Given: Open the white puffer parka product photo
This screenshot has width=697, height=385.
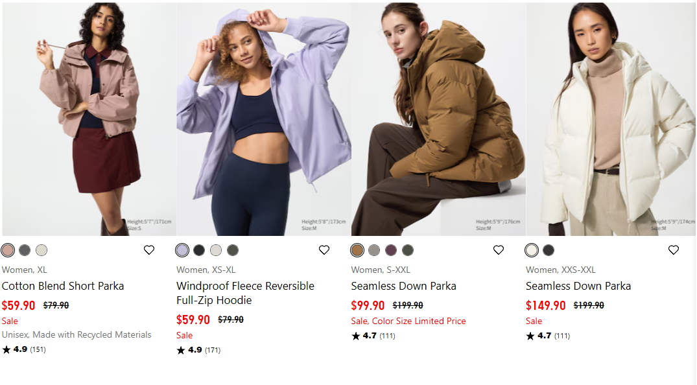Looking at the screenshot, I should (x=611, y=119).
